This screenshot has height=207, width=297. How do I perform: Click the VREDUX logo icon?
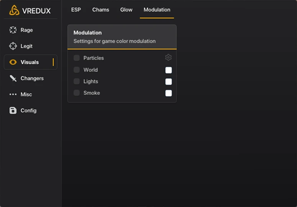coord(14,10)
